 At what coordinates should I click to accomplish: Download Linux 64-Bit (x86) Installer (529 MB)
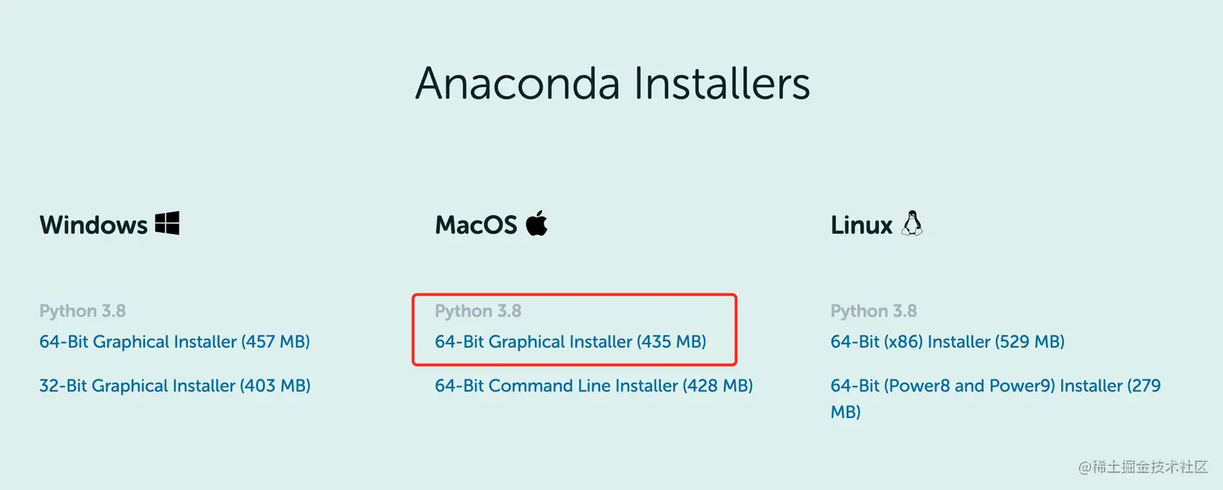[x=947, y=342]
